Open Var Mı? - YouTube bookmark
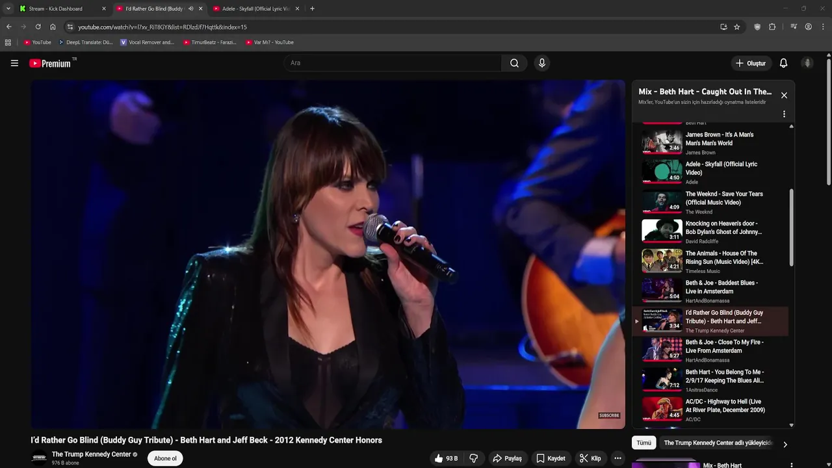Screen dimensions: 832x468 click(270, 42)
